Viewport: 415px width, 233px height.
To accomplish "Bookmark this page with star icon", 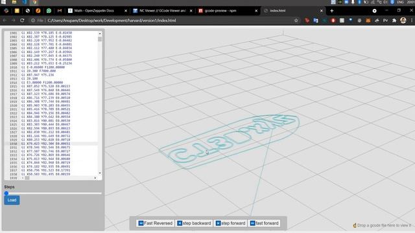I will [296, 20].
